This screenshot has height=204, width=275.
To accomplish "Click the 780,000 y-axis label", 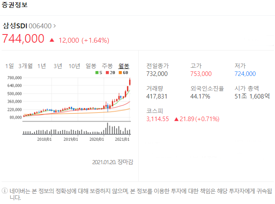I will point(14,78).
